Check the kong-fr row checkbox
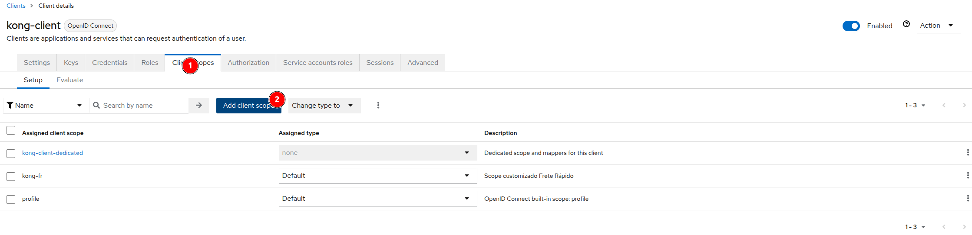The image size is (972, 235). [x=11, y=176]
